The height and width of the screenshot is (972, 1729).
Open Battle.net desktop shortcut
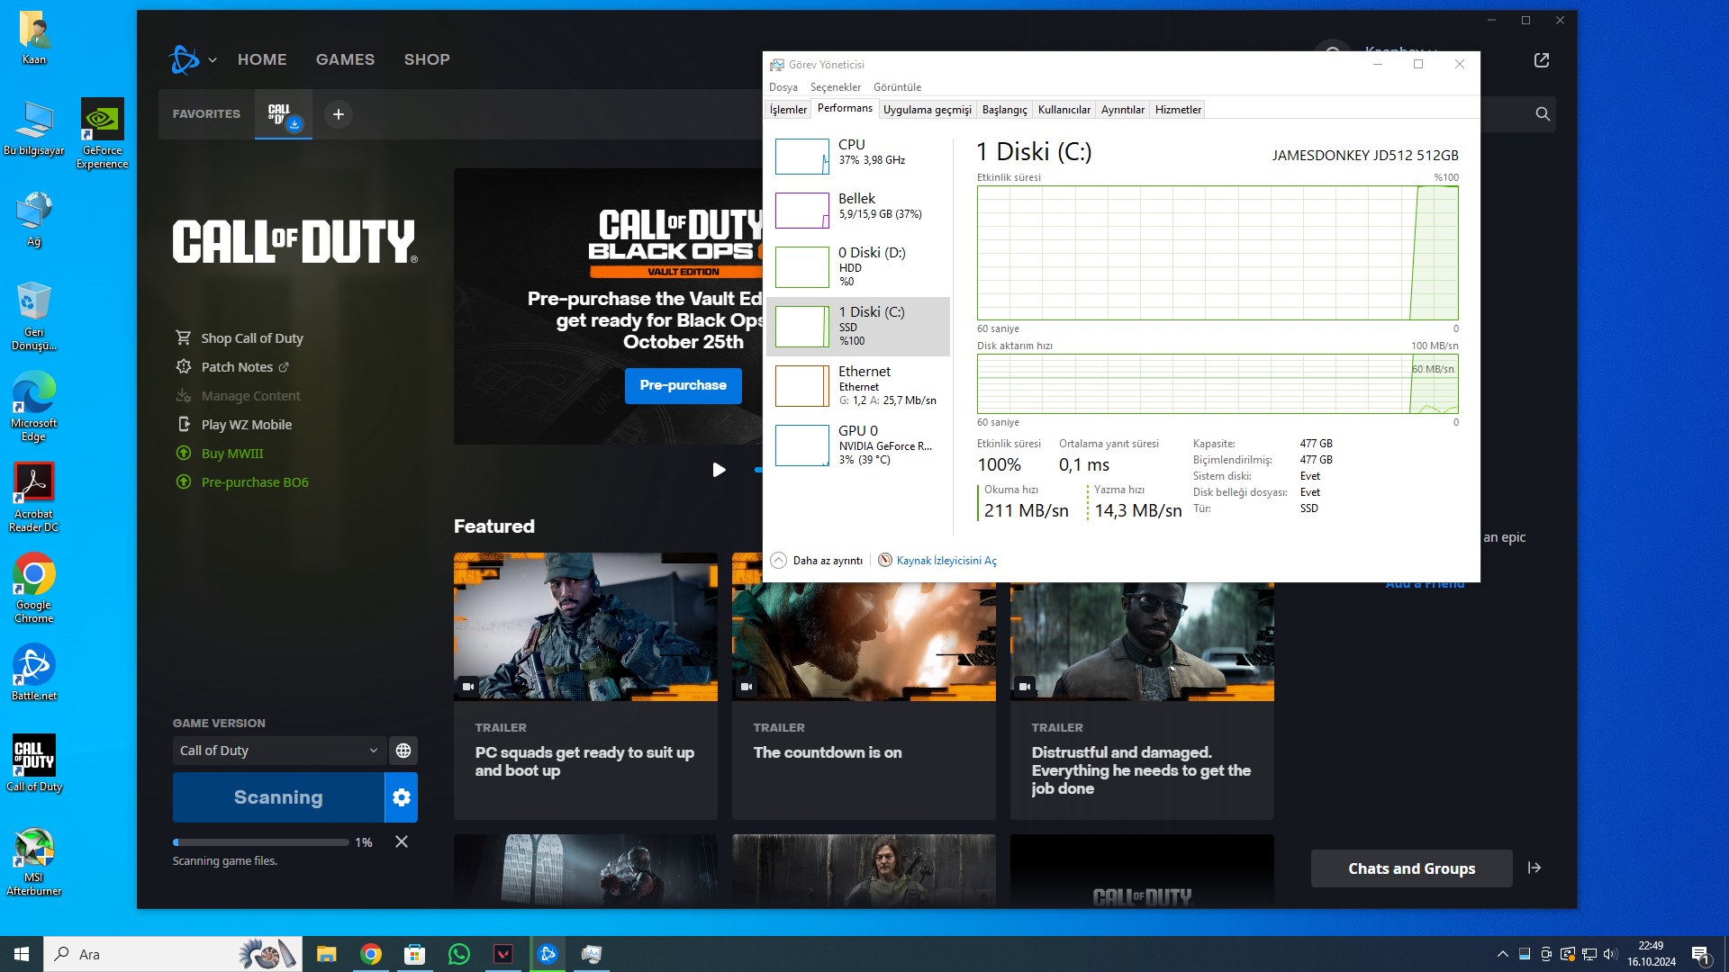(x=34, y=673)
